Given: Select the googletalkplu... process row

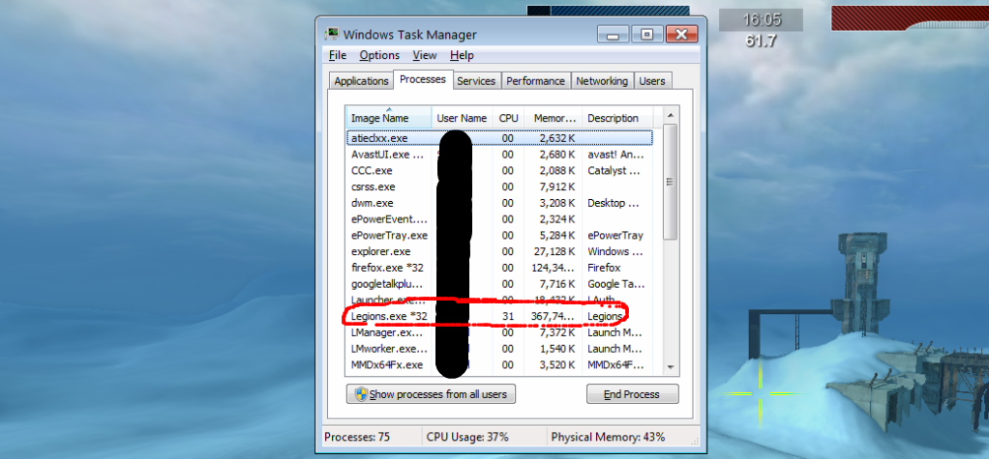Looking at the screenshot, I should click(x=499, y=284).
